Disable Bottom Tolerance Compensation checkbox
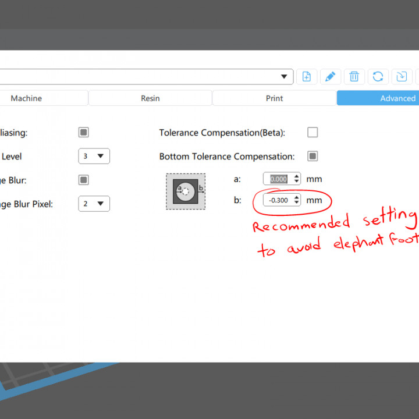This screenshot has width=419, height=419. 313,156
